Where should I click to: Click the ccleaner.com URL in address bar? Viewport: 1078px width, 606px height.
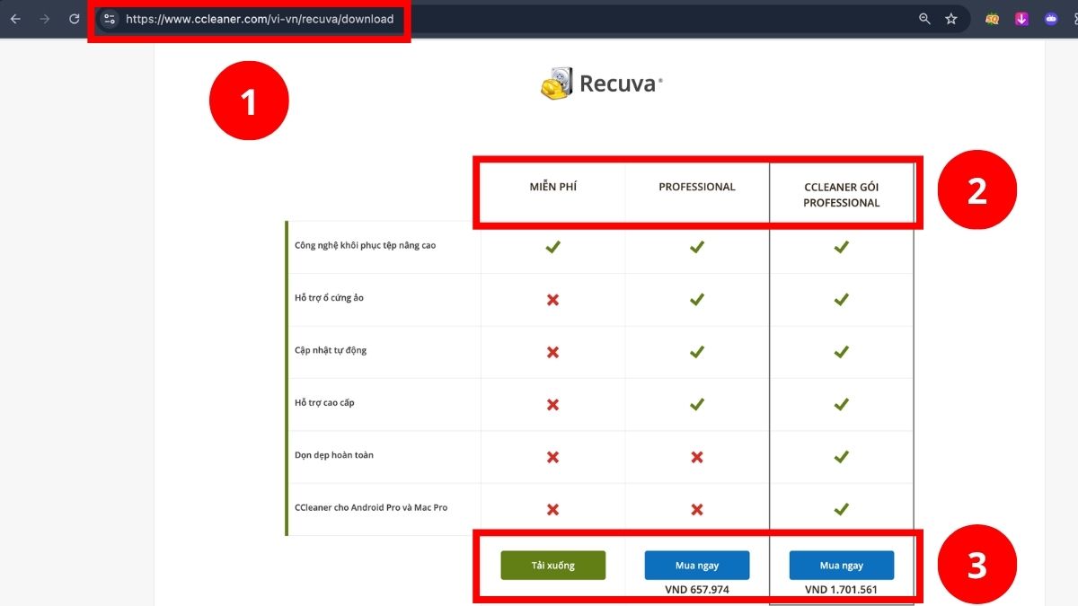click(260, 19)
